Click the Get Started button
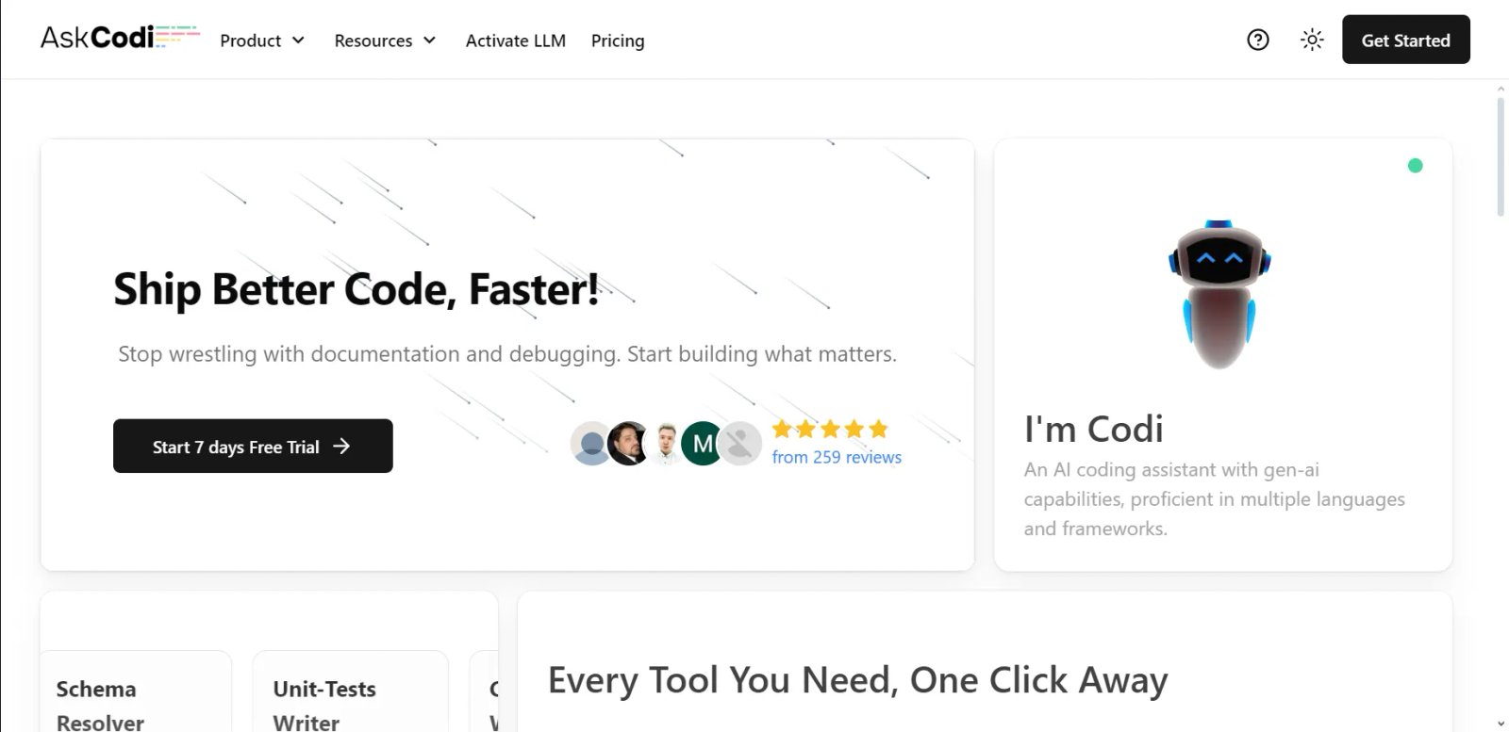Screen dimensions: 1509x732 click(1405, 40)
